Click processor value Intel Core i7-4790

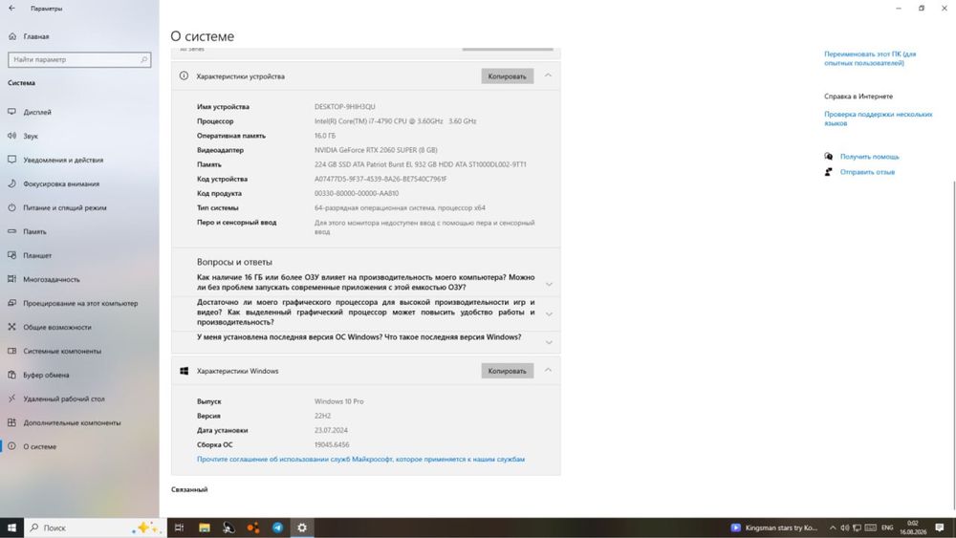(x=395, y=121)
